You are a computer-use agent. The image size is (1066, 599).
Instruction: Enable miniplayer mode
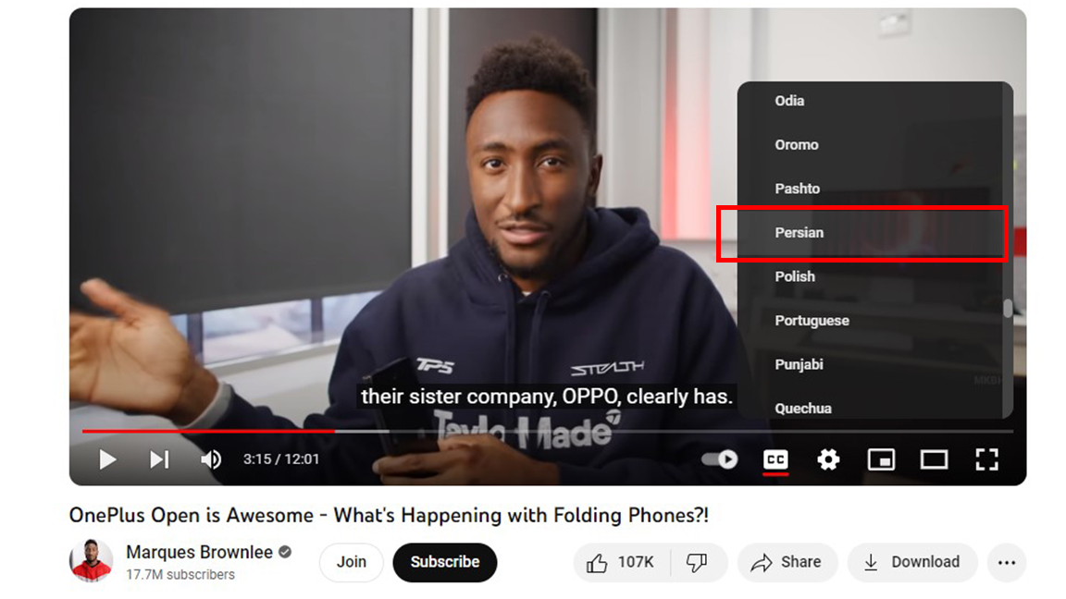tap(881, 459)
